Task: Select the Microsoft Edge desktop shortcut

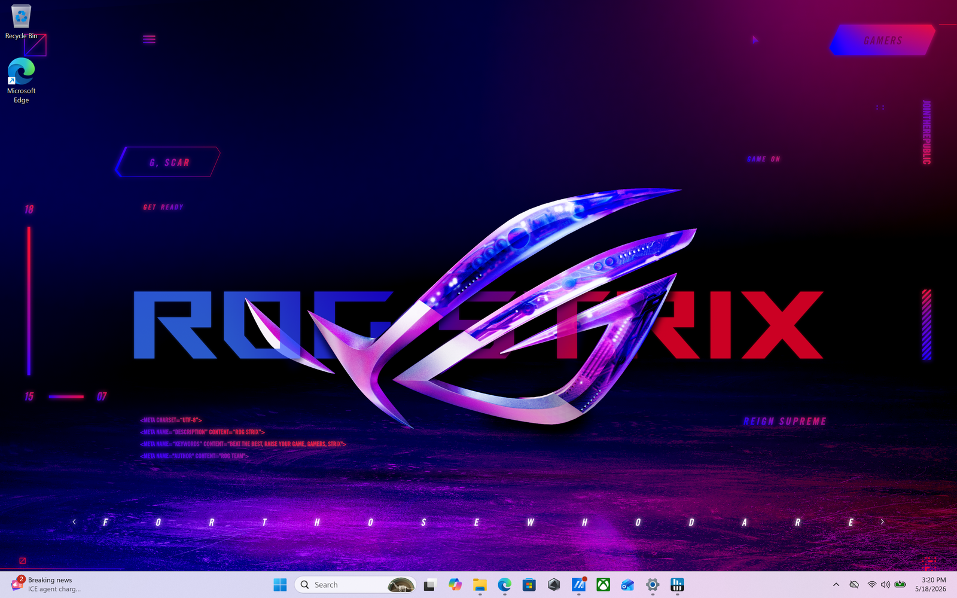Action: [21, 81]
